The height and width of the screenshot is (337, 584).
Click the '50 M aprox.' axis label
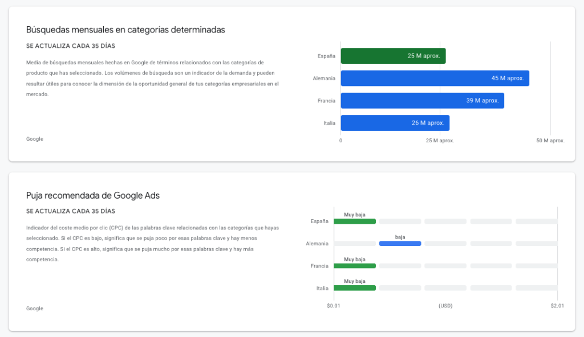coord(550,141)
